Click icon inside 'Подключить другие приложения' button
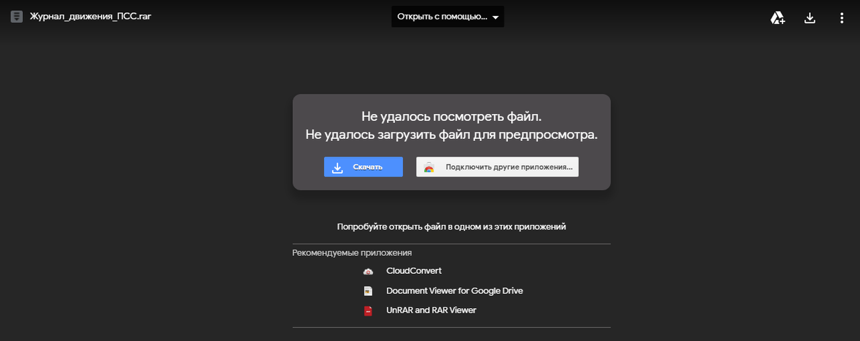The width and height of the screenshot is (860, 341). point(429,167)
